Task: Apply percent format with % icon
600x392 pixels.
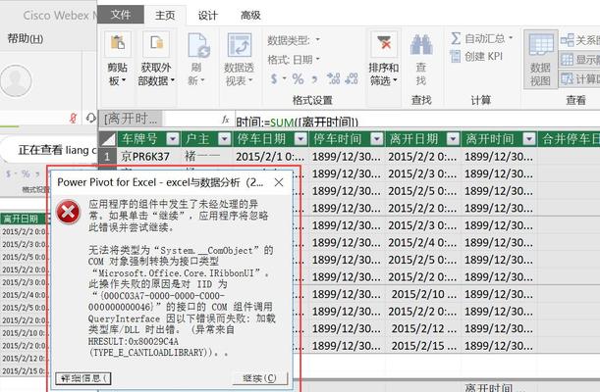Action: (299, 79)
